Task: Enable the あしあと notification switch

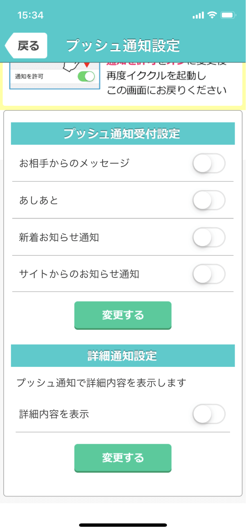Action: 209,201
